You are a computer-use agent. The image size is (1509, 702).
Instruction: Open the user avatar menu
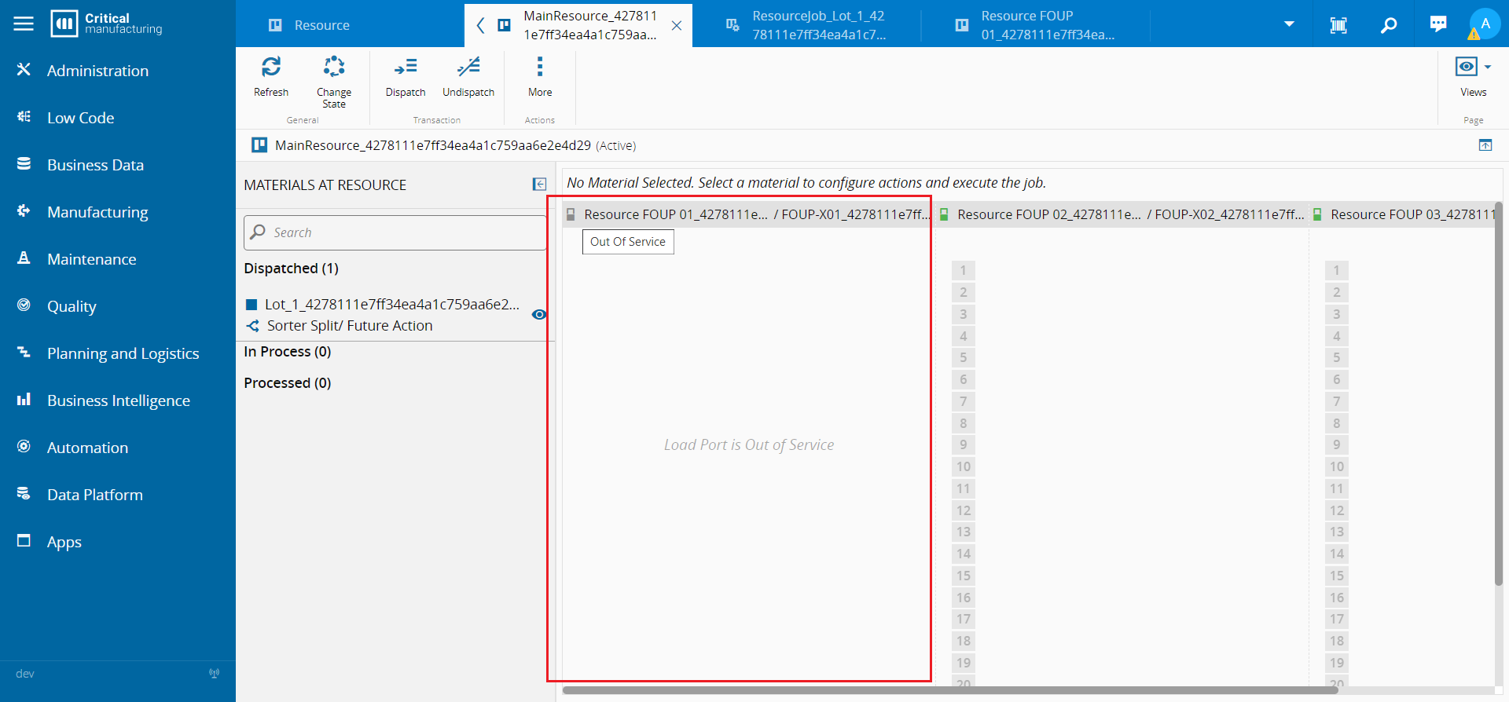pyautogui.click(x=1485, y=24)
